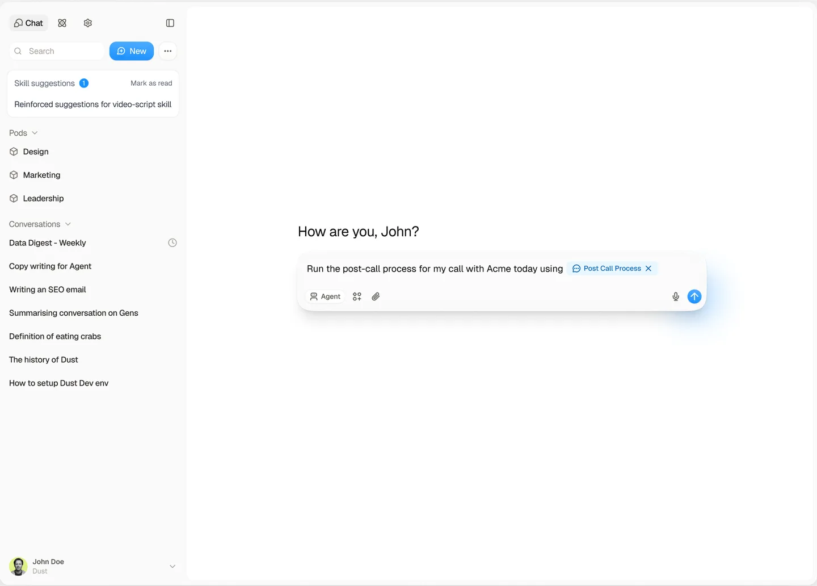Open the tools grid icon in composer
The width and height of the screenshot is (817, 586).
pos(357,296)
